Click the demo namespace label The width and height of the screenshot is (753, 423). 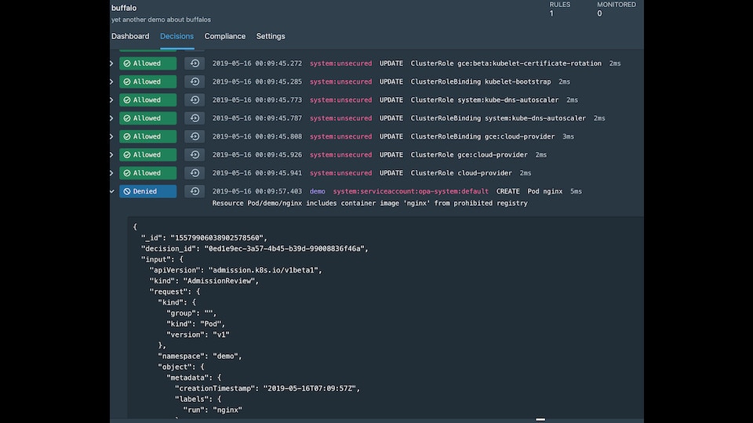coord(318,191)
